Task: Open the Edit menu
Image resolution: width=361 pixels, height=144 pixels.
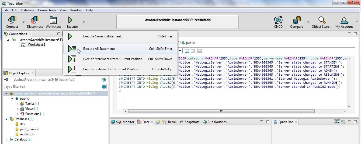Action: (15, 10)
